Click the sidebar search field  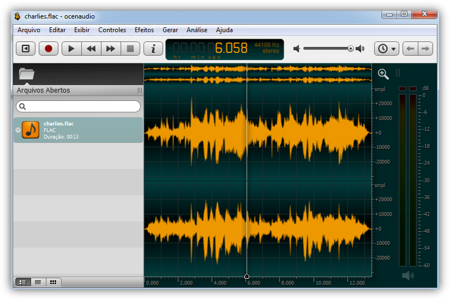tap(78, 106)
